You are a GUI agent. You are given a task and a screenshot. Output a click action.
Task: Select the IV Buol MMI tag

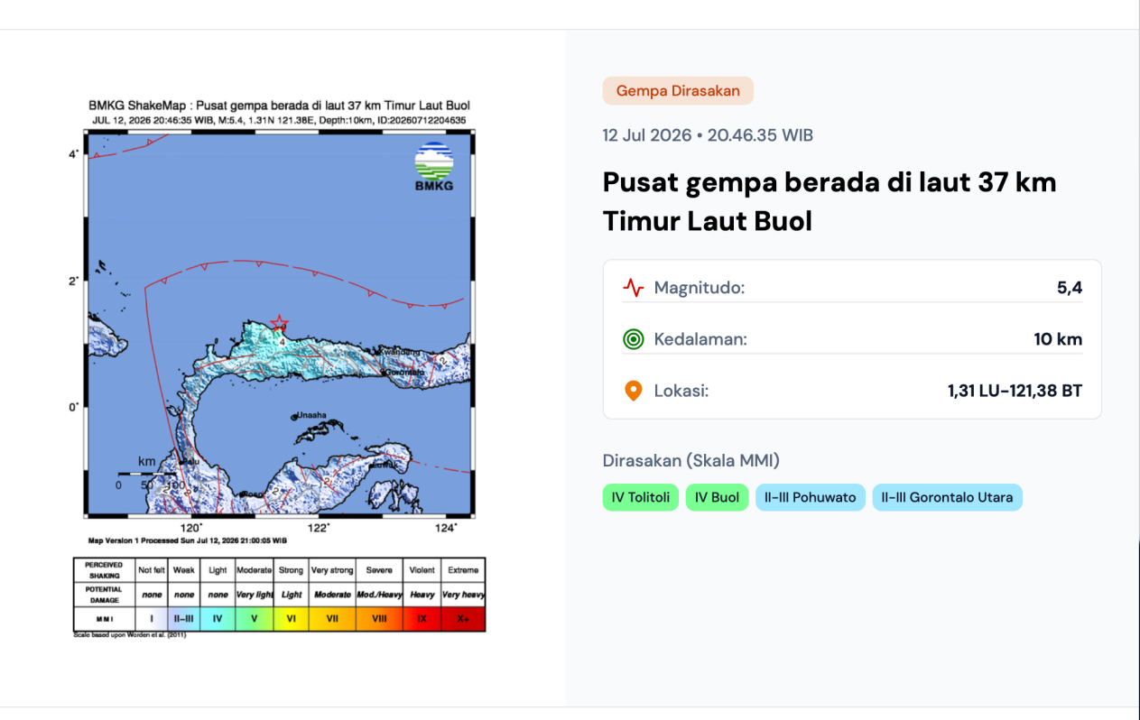pyautogui.click(x=717, y=497)
